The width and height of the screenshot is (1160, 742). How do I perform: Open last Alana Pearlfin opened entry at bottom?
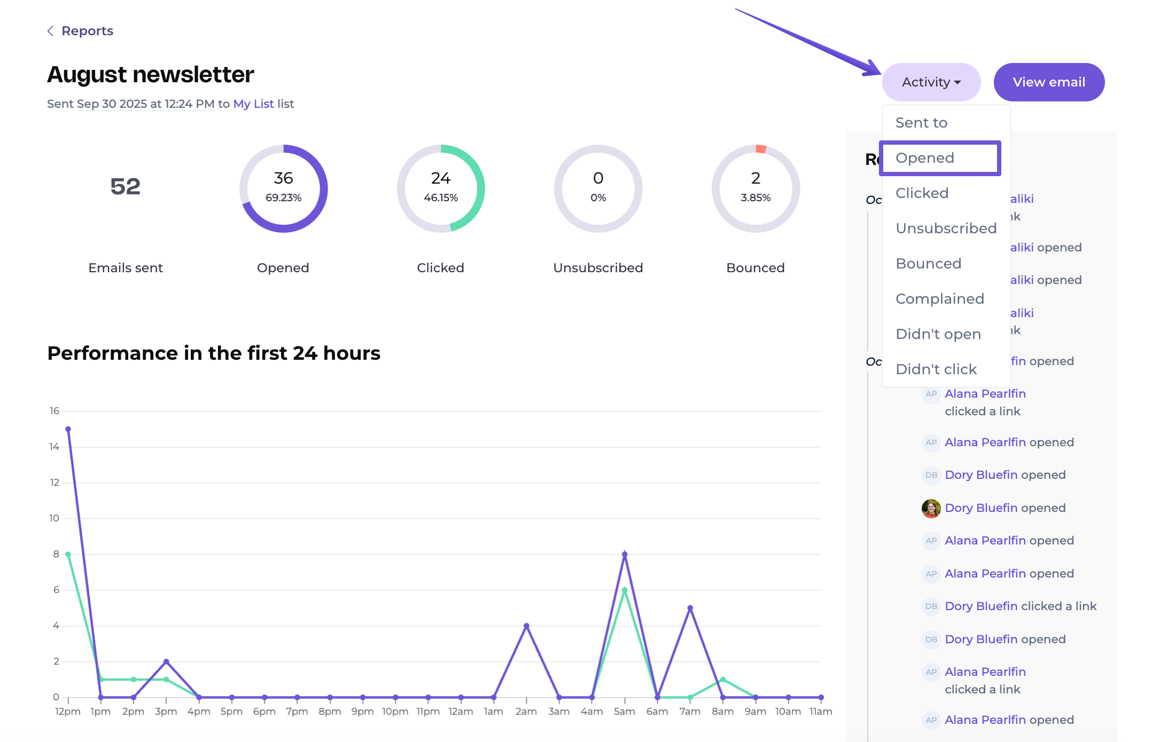point(985,720)
